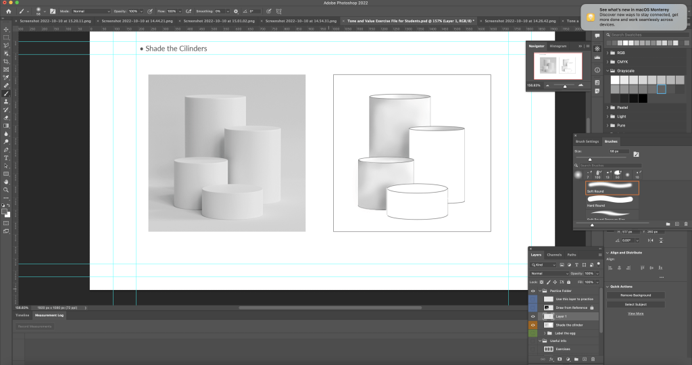Image resolution: width=692 pixels, height=365 pixels.
Task: Click the Remove Background button
Action: 635,295
